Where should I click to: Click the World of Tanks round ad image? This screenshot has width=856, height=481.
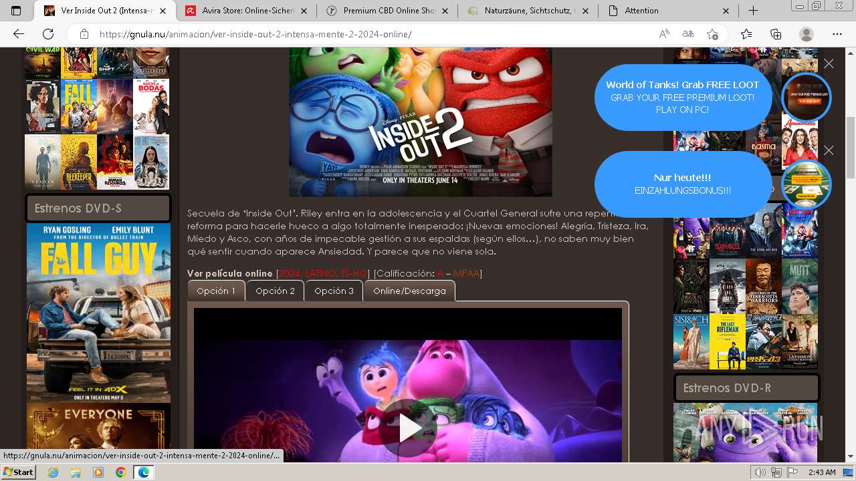click(807, 98)
